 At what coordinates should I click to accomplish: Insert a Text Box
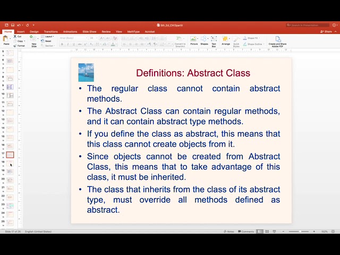pos(214,41)
